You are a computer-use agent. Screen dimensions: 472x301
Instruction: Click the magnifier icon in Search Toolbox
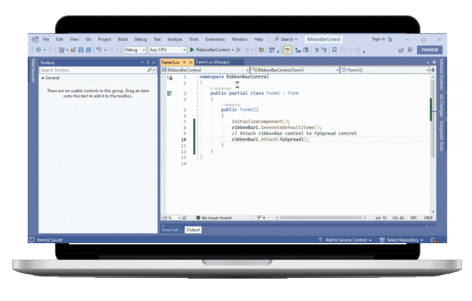[x=149, y=70]
